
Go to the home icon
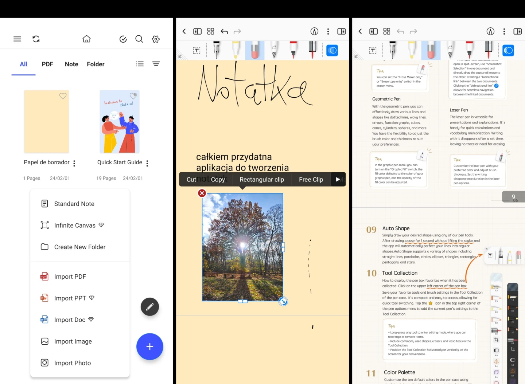86,39
